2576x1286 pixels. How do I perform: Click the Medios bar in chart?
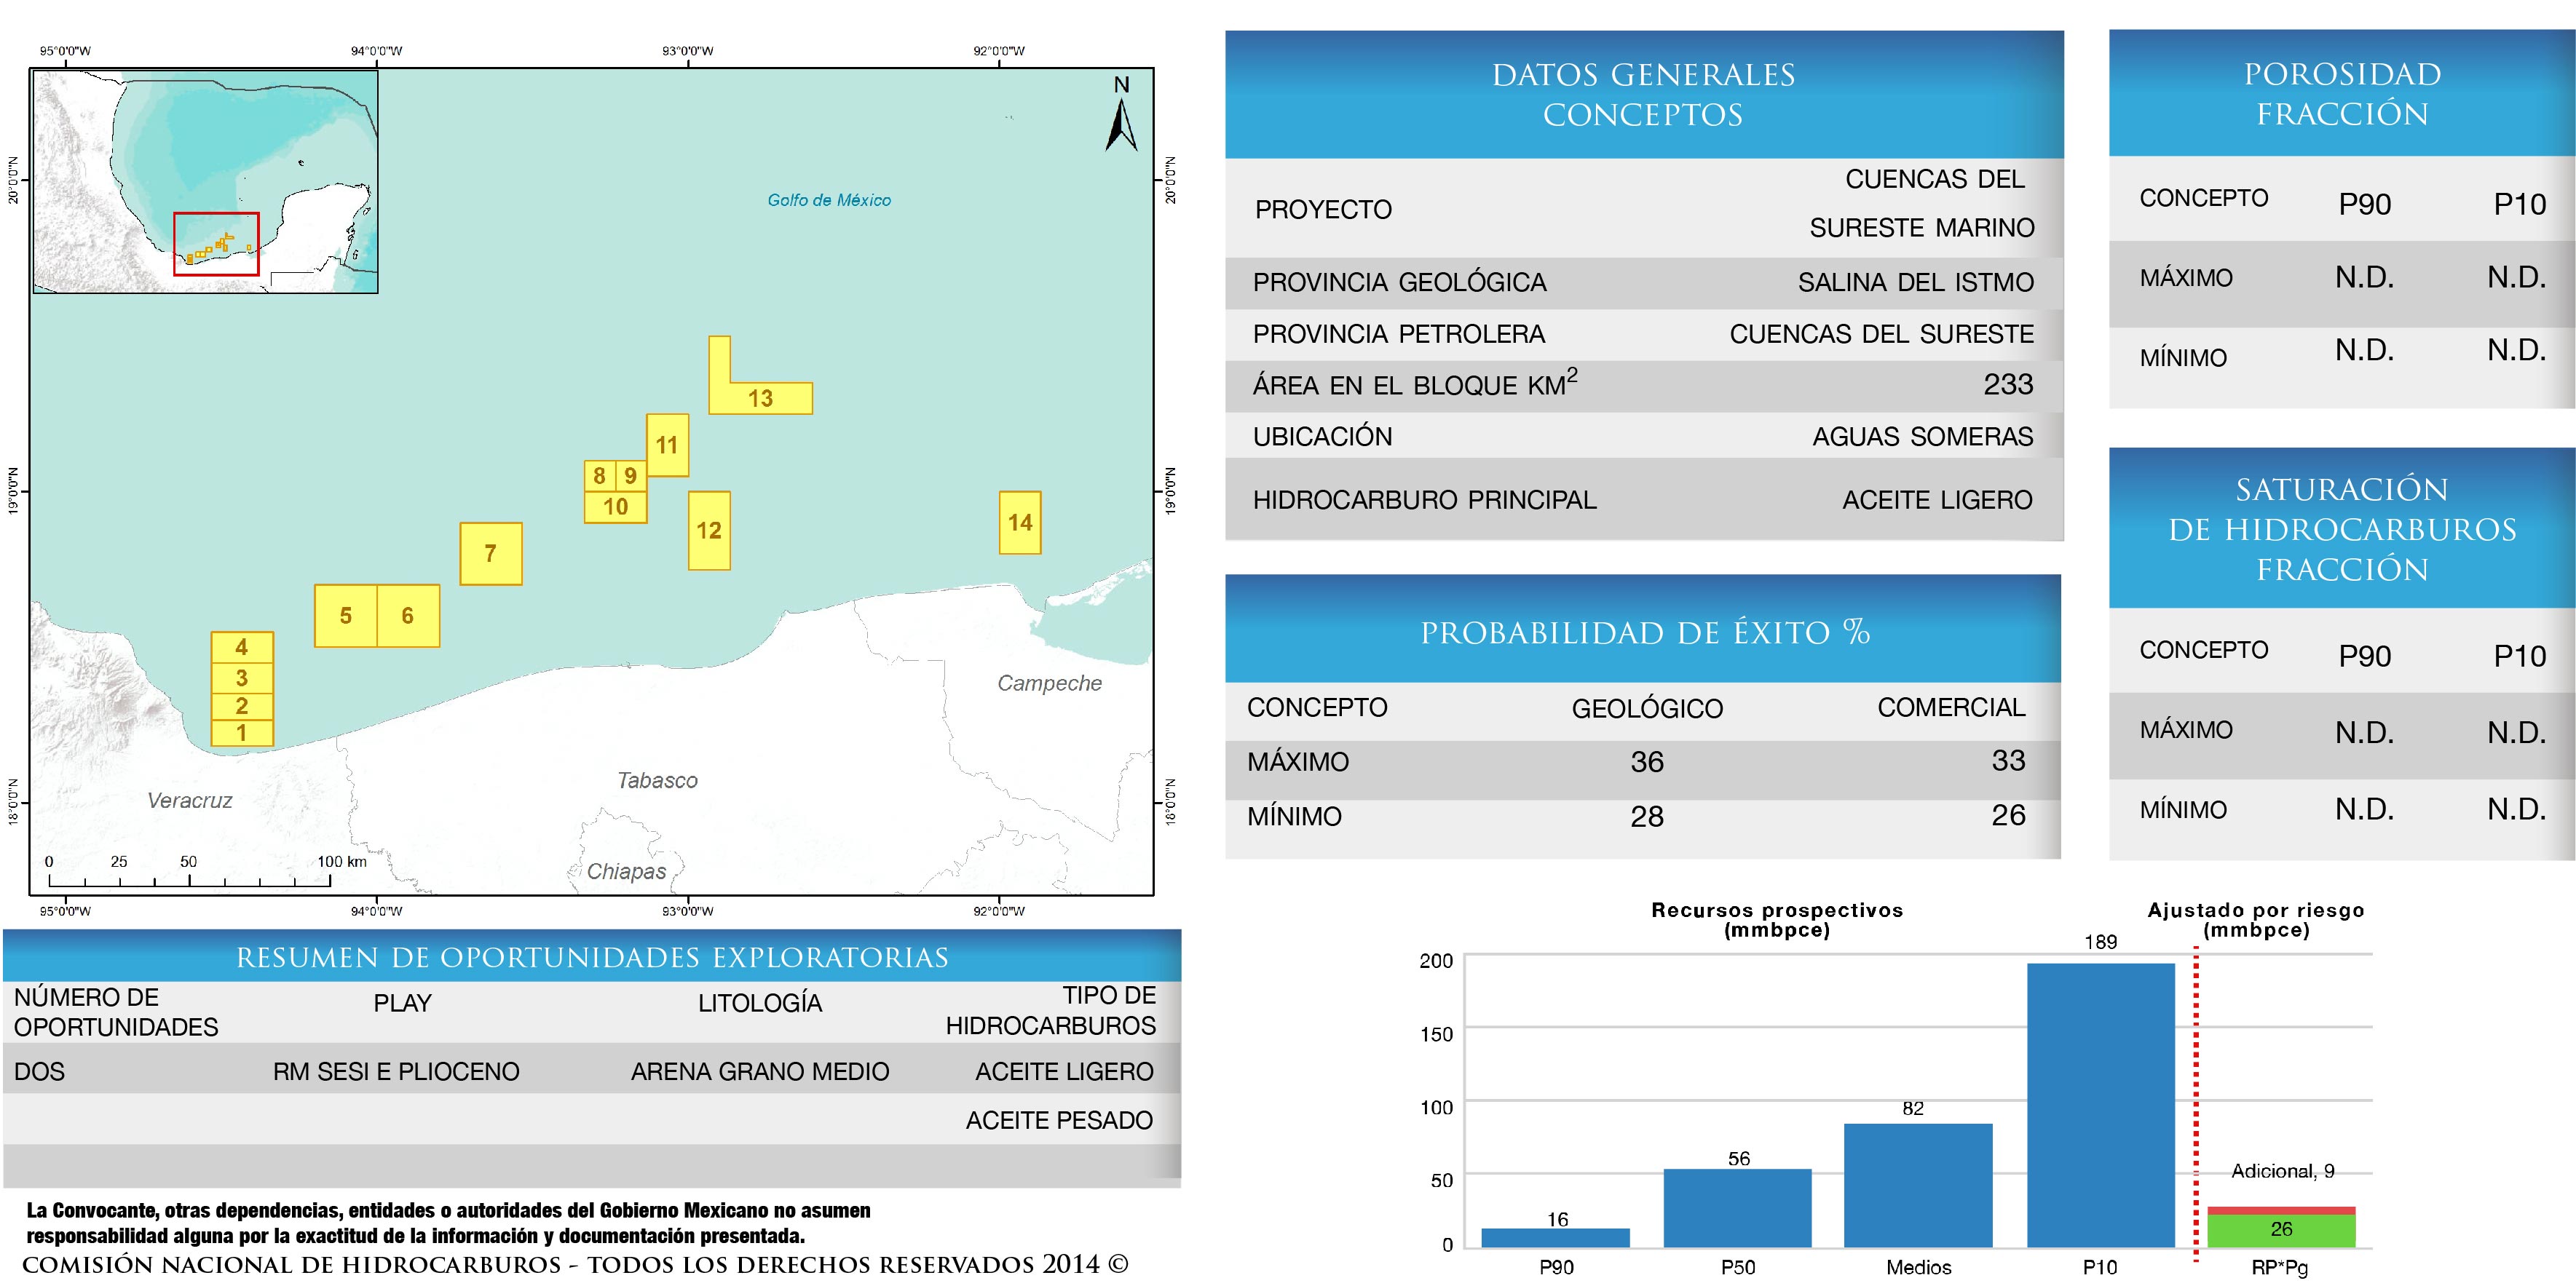[x=1918, y=1185]
